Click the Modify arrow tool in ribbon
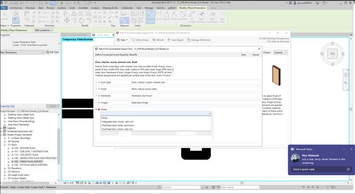Image resolution: width=355 pixels, height=194 pixels. pos(4,16)
